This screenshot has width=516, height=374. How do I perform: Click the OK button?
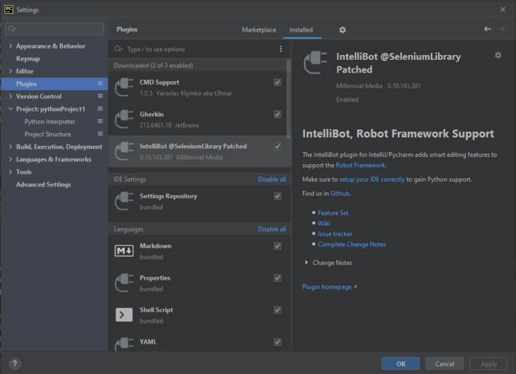[400, 364]
